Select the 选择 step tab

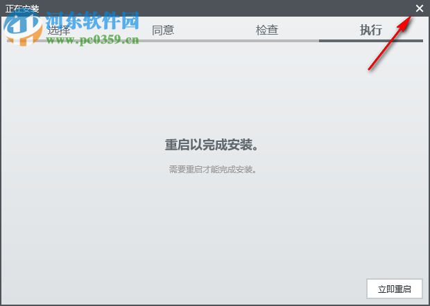click(x=59, y=30)
